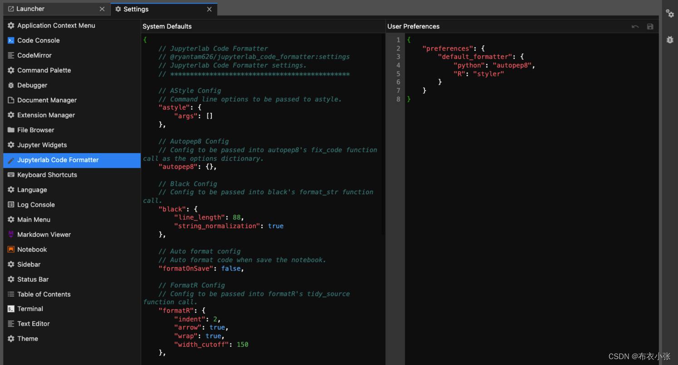
Task: Close the Launcher tab
Action: [102, 9]
